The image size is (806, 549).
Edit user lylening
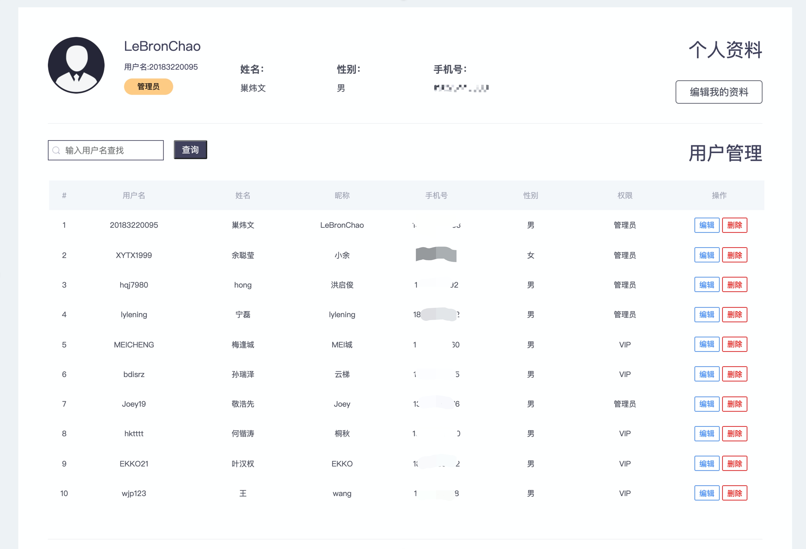coord(707,314)
